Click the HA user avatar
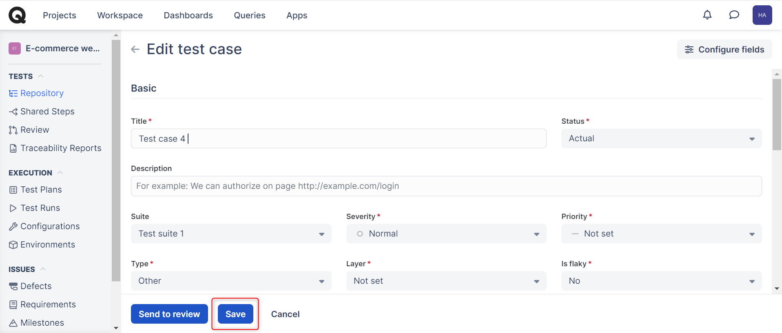Viewport: 782px width, 333px height. [762, 15]
